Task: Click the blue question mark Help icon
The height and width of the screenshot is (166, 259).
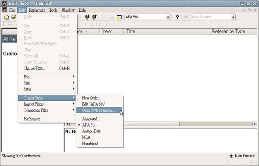Action: tap(177, 17)
